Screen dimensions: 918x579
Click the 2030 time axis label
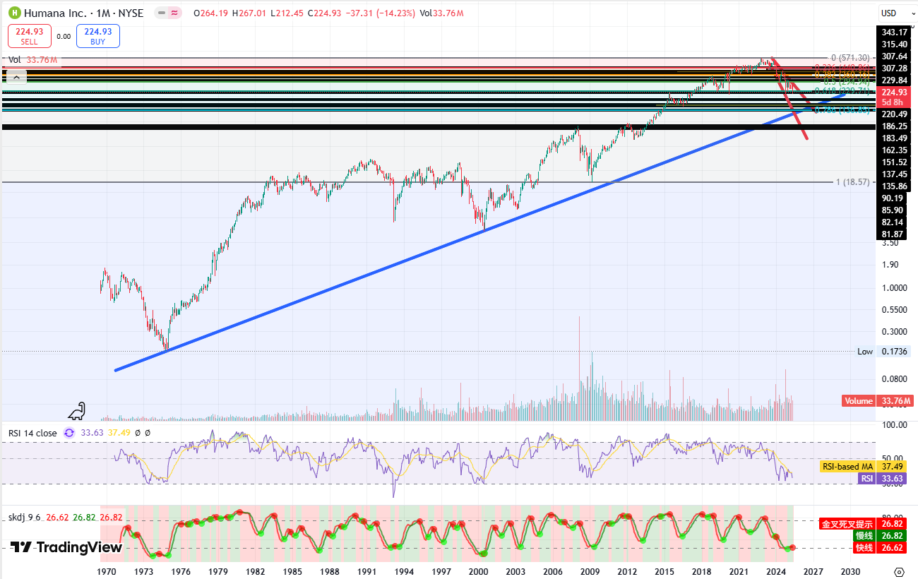pos(850,571)
